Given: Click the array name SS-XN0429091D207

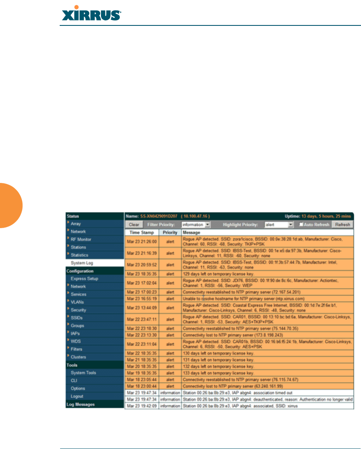Looking at the screenshot, I should pos(159,216).
